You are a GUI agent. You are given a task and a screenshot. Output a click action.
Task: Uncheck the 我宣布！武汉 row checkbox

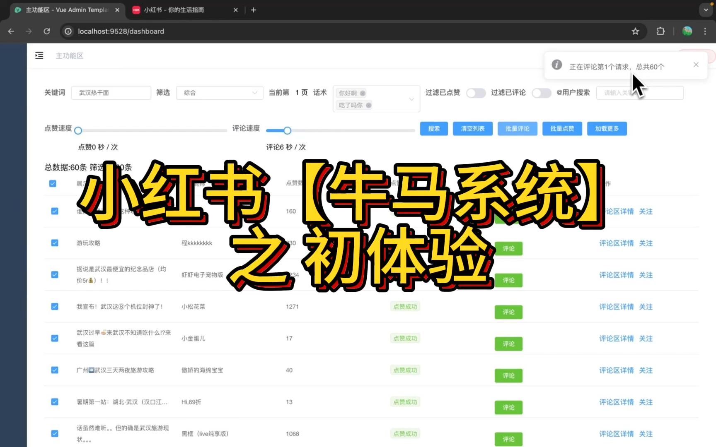click(x=54, y=307)
